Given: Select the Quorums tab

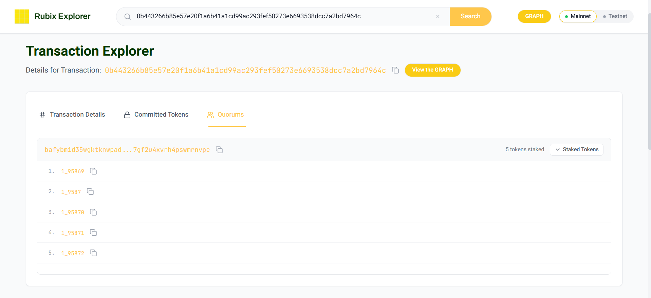Looking at the screenshot, I should [x=226, y=115].
